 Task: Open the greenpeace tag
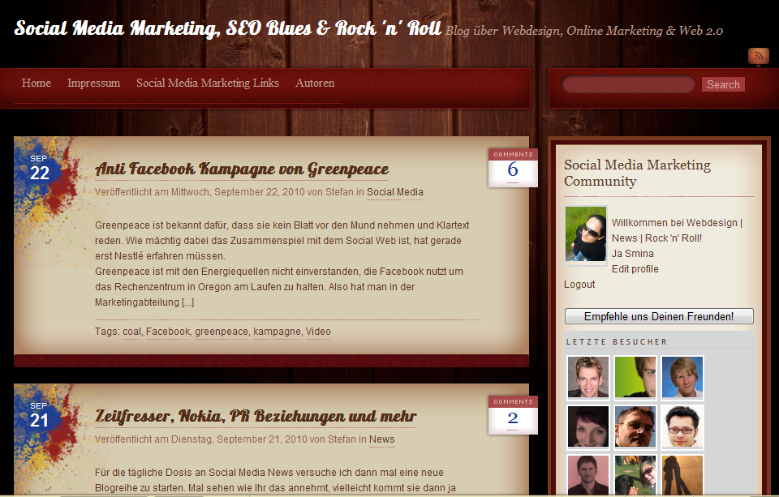click(221, 331)
